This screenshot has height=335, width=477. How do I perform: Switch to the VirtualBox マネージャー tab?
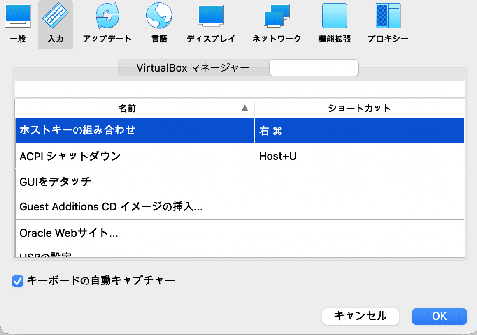pos(193,68)
